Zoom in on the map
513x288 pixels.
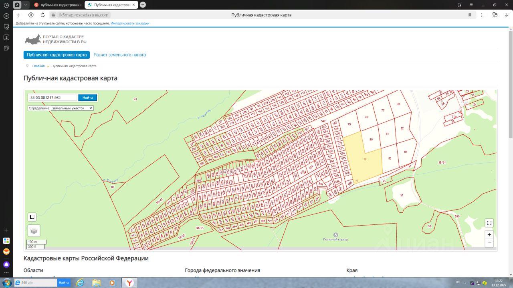click(x=489, y=235)
